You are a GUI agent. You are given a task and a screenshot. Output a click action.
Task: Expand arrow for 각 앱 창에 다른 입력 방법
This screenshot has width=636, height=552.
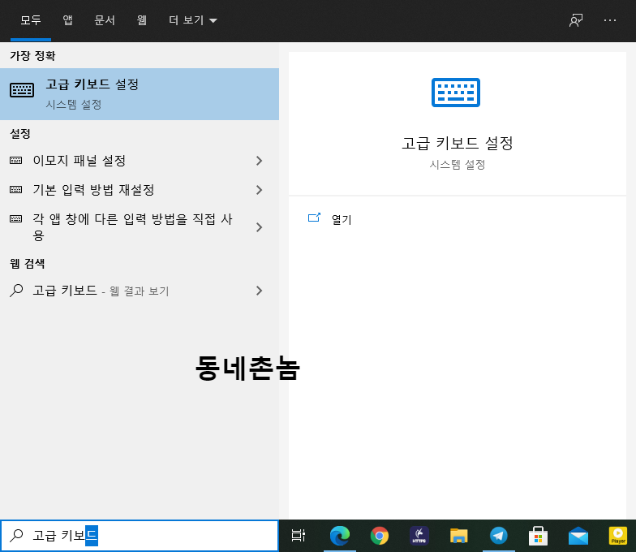coord(260,227)
